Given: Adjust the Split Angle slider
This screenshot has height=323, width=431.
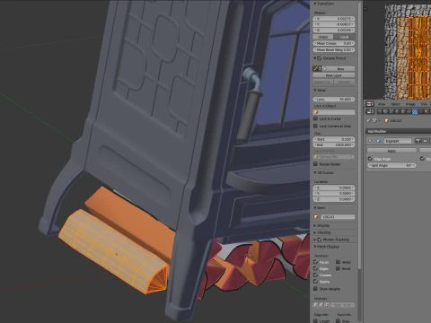Looking at the screenshot, I should pos(391,165).
